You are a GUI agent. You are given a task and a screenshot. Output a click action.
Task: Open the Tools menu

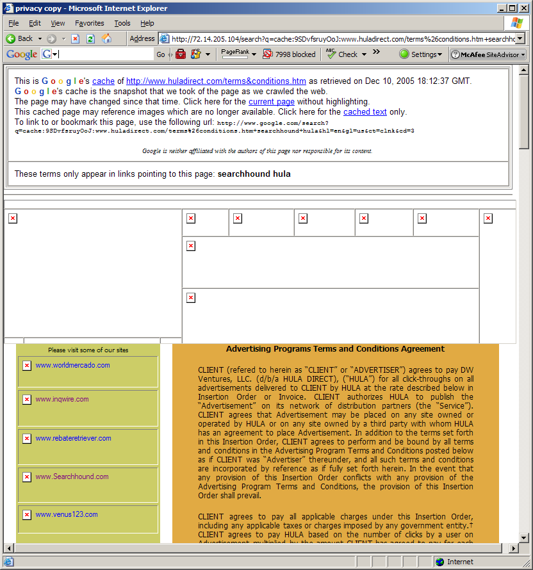122,23
